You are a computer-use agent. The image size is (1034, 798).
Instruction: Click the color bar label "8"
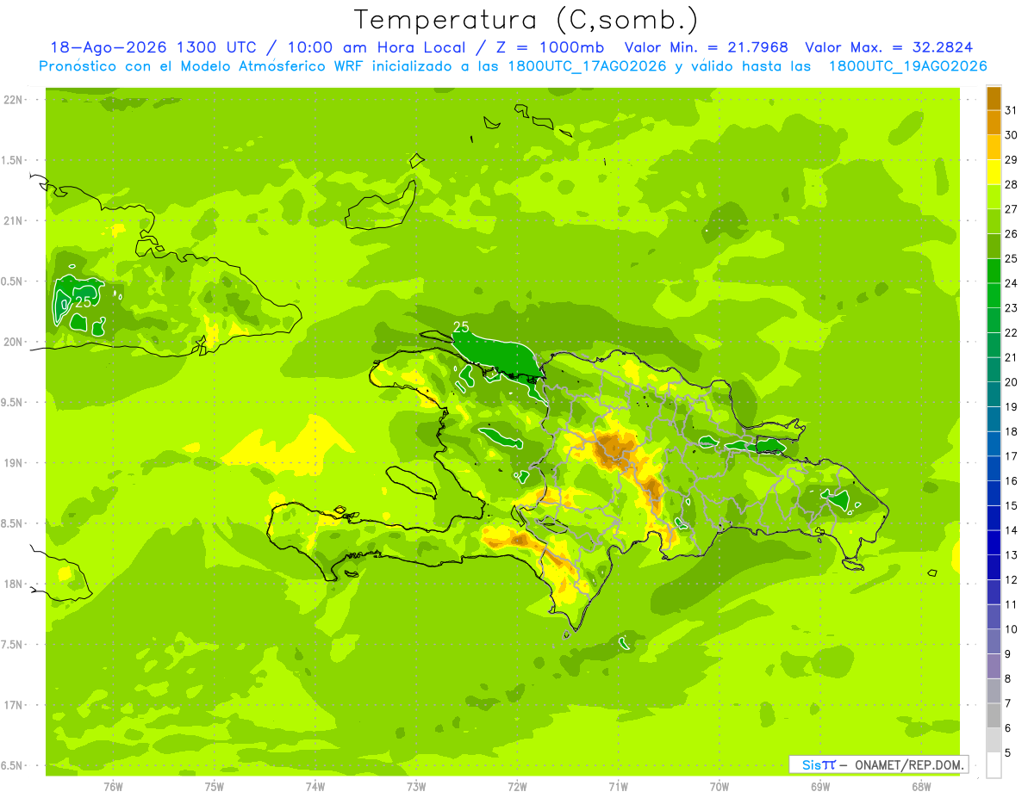coord(1008,678)
